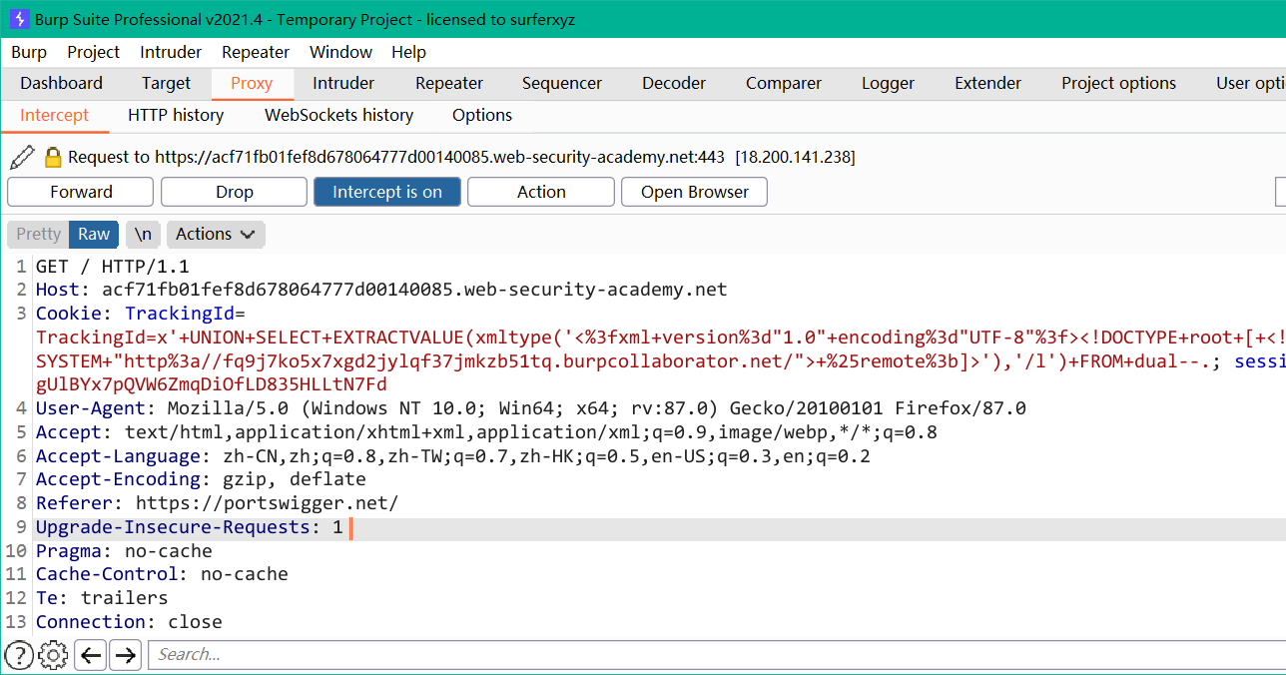Click the Host header line
1286x675 pixels.
click(381, 290)
